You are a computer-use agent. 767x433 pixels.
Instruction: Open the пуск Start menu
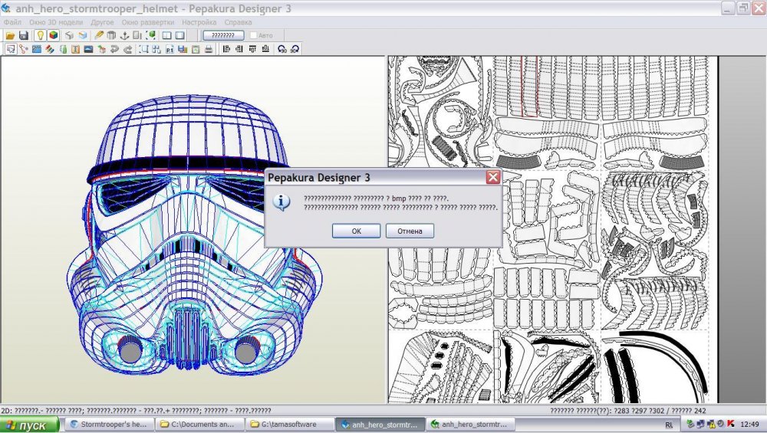tap(29, 425)
